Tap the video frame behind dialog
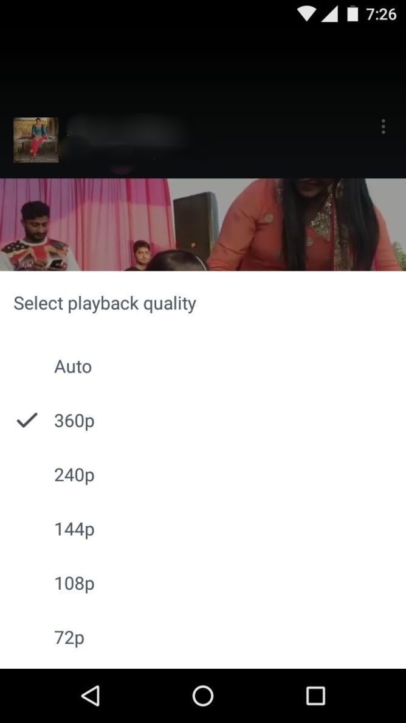Viewport: 406px width, 723px height. coord(203,225)
